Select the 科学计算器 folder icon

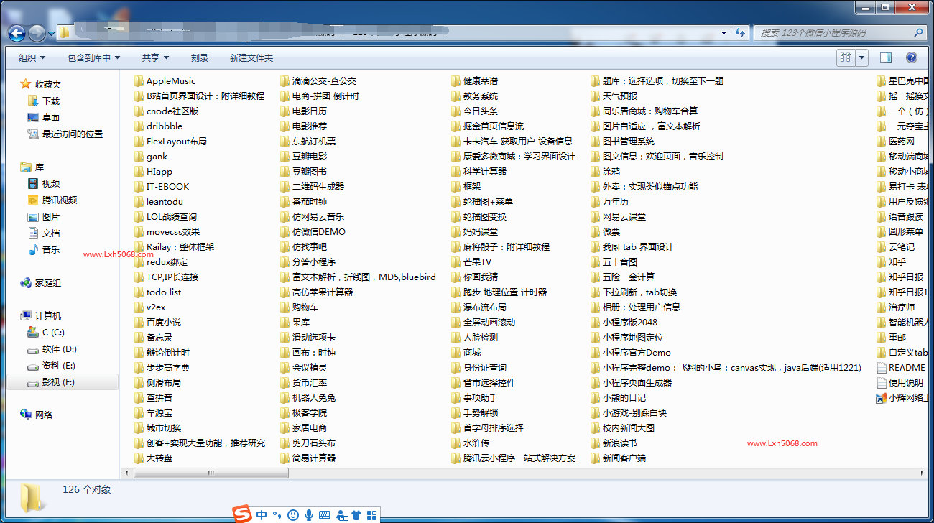click(x=456, y=171)
